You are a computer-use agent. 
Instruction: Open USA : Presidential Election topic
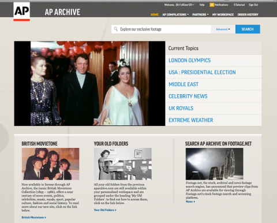(x=202, y=72)
